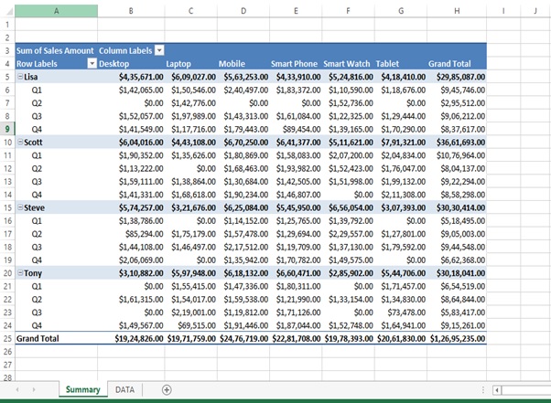Add a new sheet with plus icon
This screenshot has height=403, width=551.
point(167,390)
